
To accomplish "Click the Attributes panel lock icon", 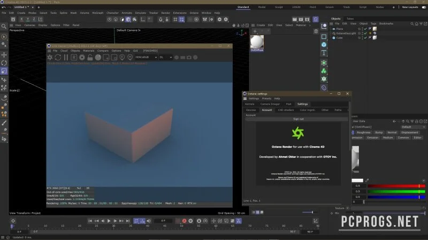I will [x=417, y=122].
